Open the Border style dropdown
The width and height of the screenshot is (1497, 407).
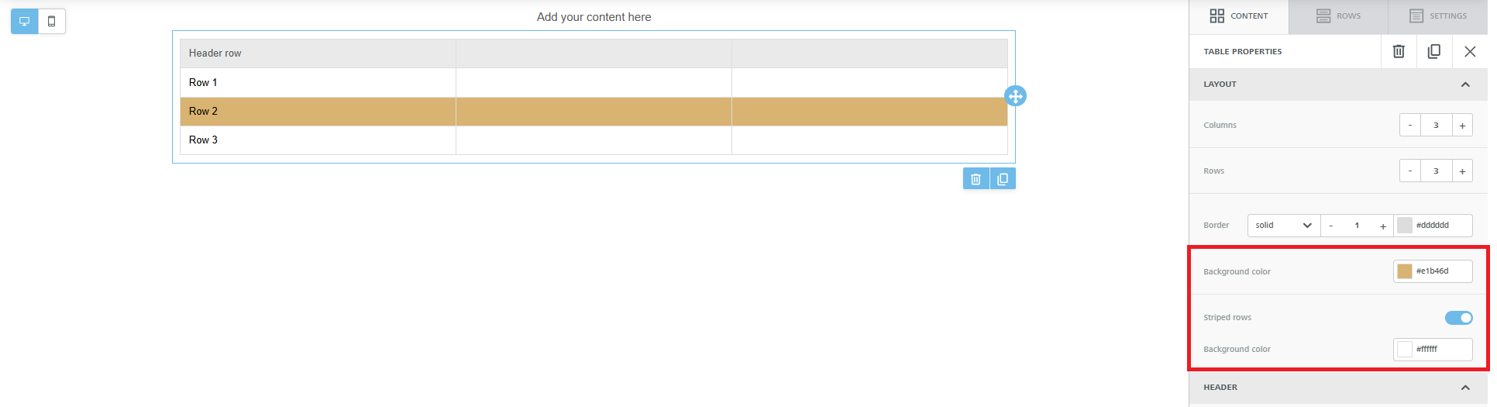click(x=1284, y=226)
